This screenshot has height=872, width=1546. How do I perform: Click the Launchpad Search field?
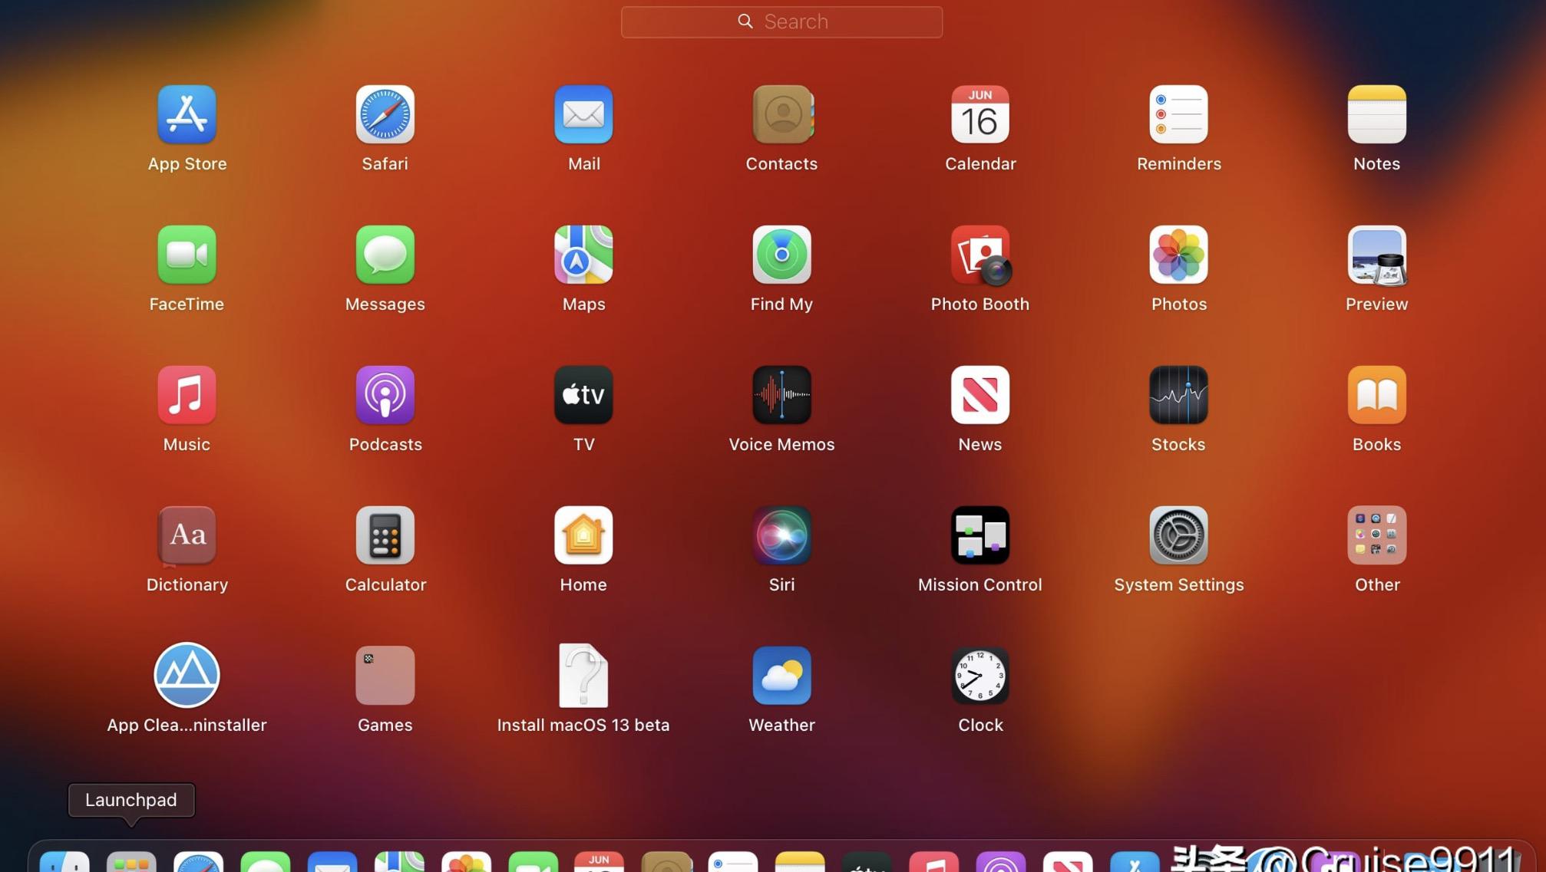tap(781, 21)
